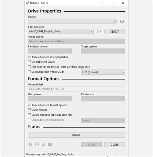Click the CLOSE button
153x157 pixels.
click(x=115, y=145)
